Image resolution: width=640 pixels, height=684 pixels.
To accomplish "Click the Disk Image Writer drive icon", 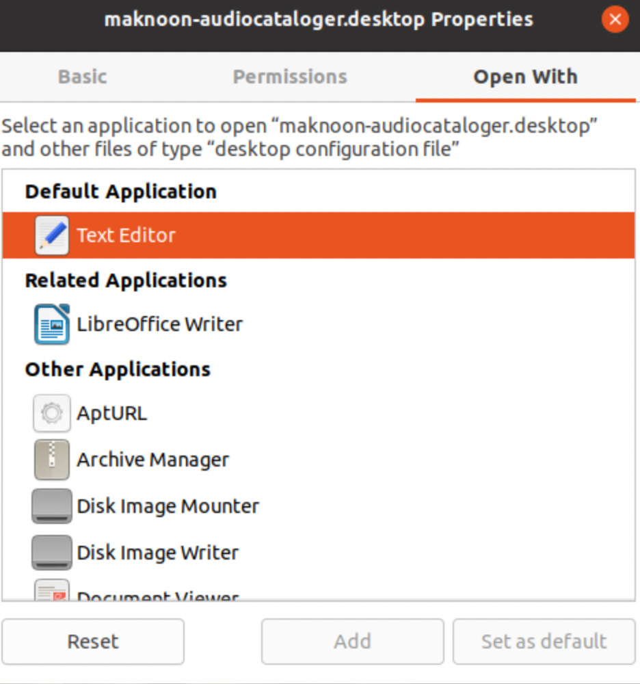I will [52, 553].
